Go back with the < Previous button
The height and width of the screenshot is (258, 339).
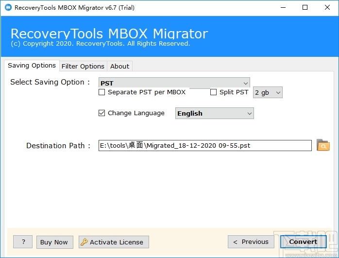(x=251, y=242)
